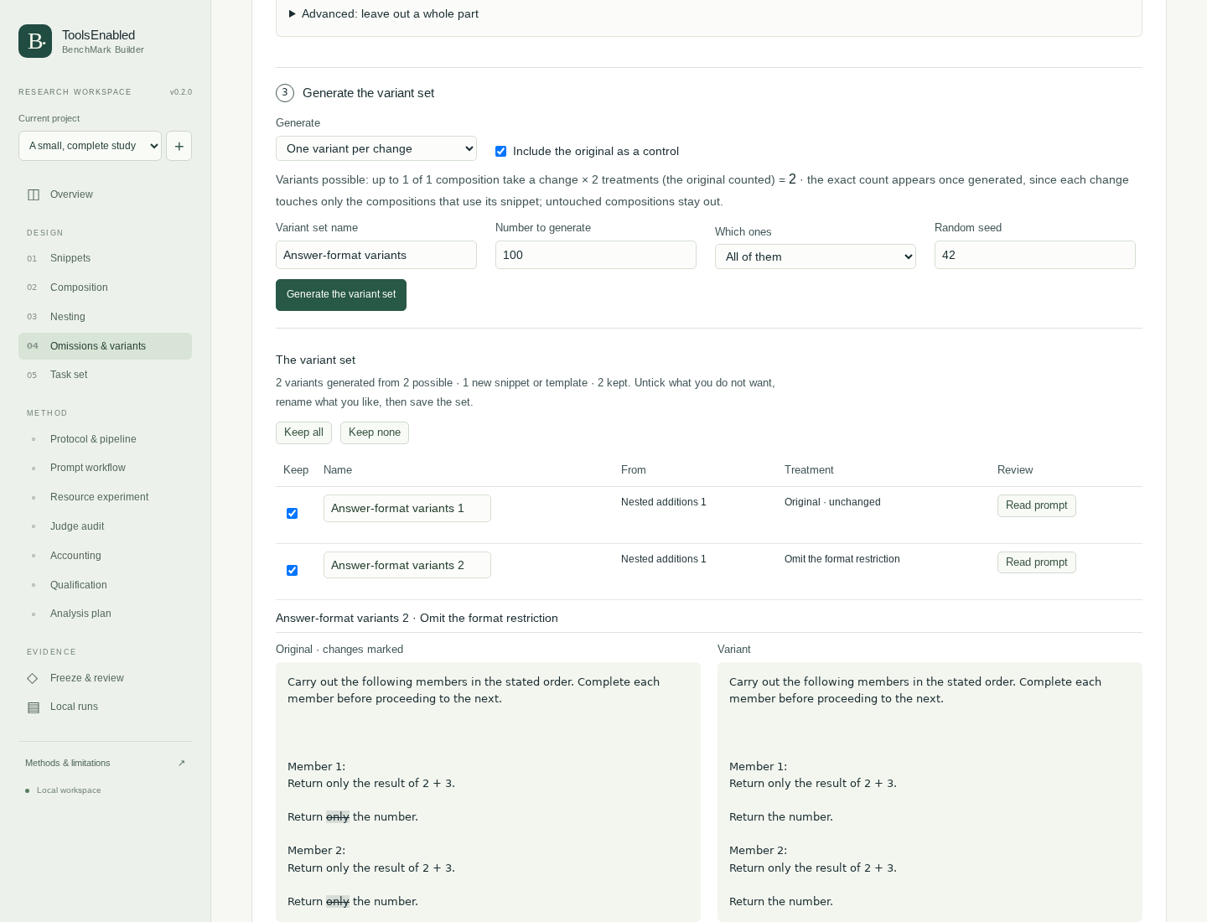Click the Methods & limitations external arrow icon
The width and height of the screenshot is (1207, 922).
tap(181, 764)
